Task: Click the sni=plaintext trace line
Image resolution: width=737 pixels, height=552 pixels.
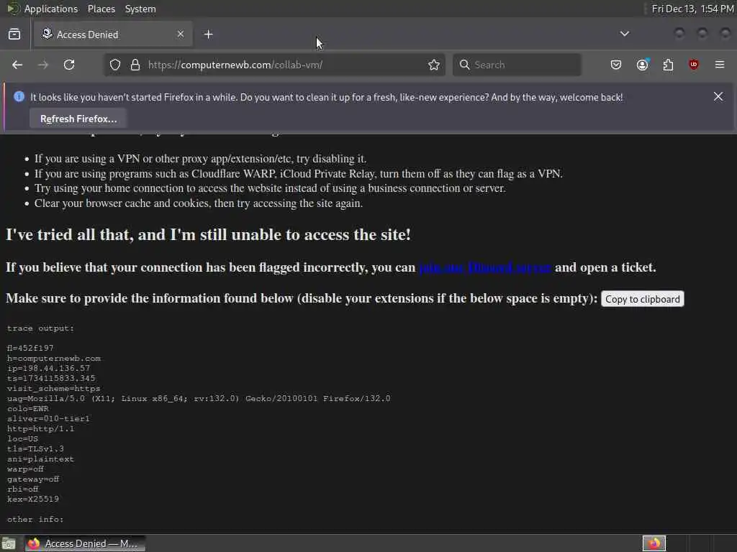Action: coord(40,459)
